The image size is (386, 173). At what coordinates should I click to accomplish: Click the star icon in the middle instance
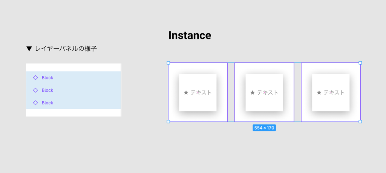click(x=253, y=93)
